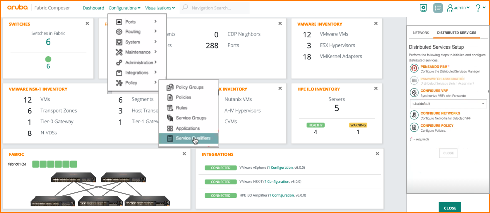Open the Maintenance wrench icon
The width and height of the screenshot is (490, 213).
119,52
